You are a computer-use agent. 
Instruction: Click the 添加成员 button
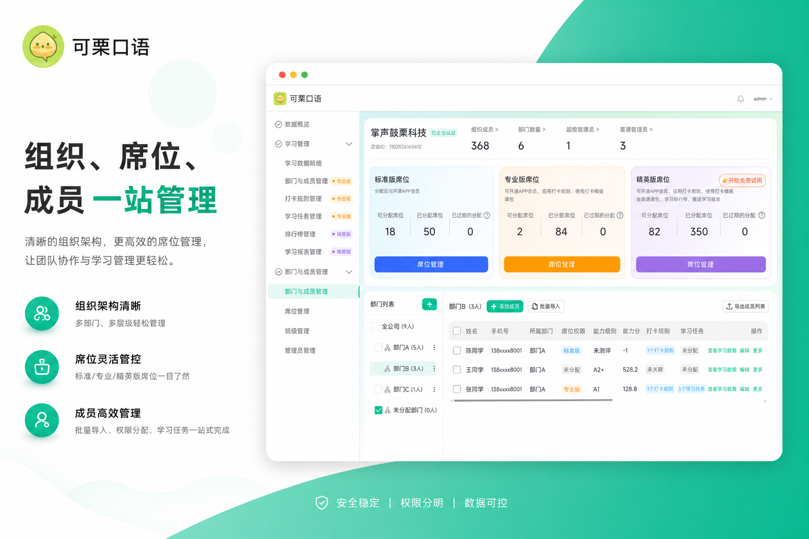pos(505,306)
